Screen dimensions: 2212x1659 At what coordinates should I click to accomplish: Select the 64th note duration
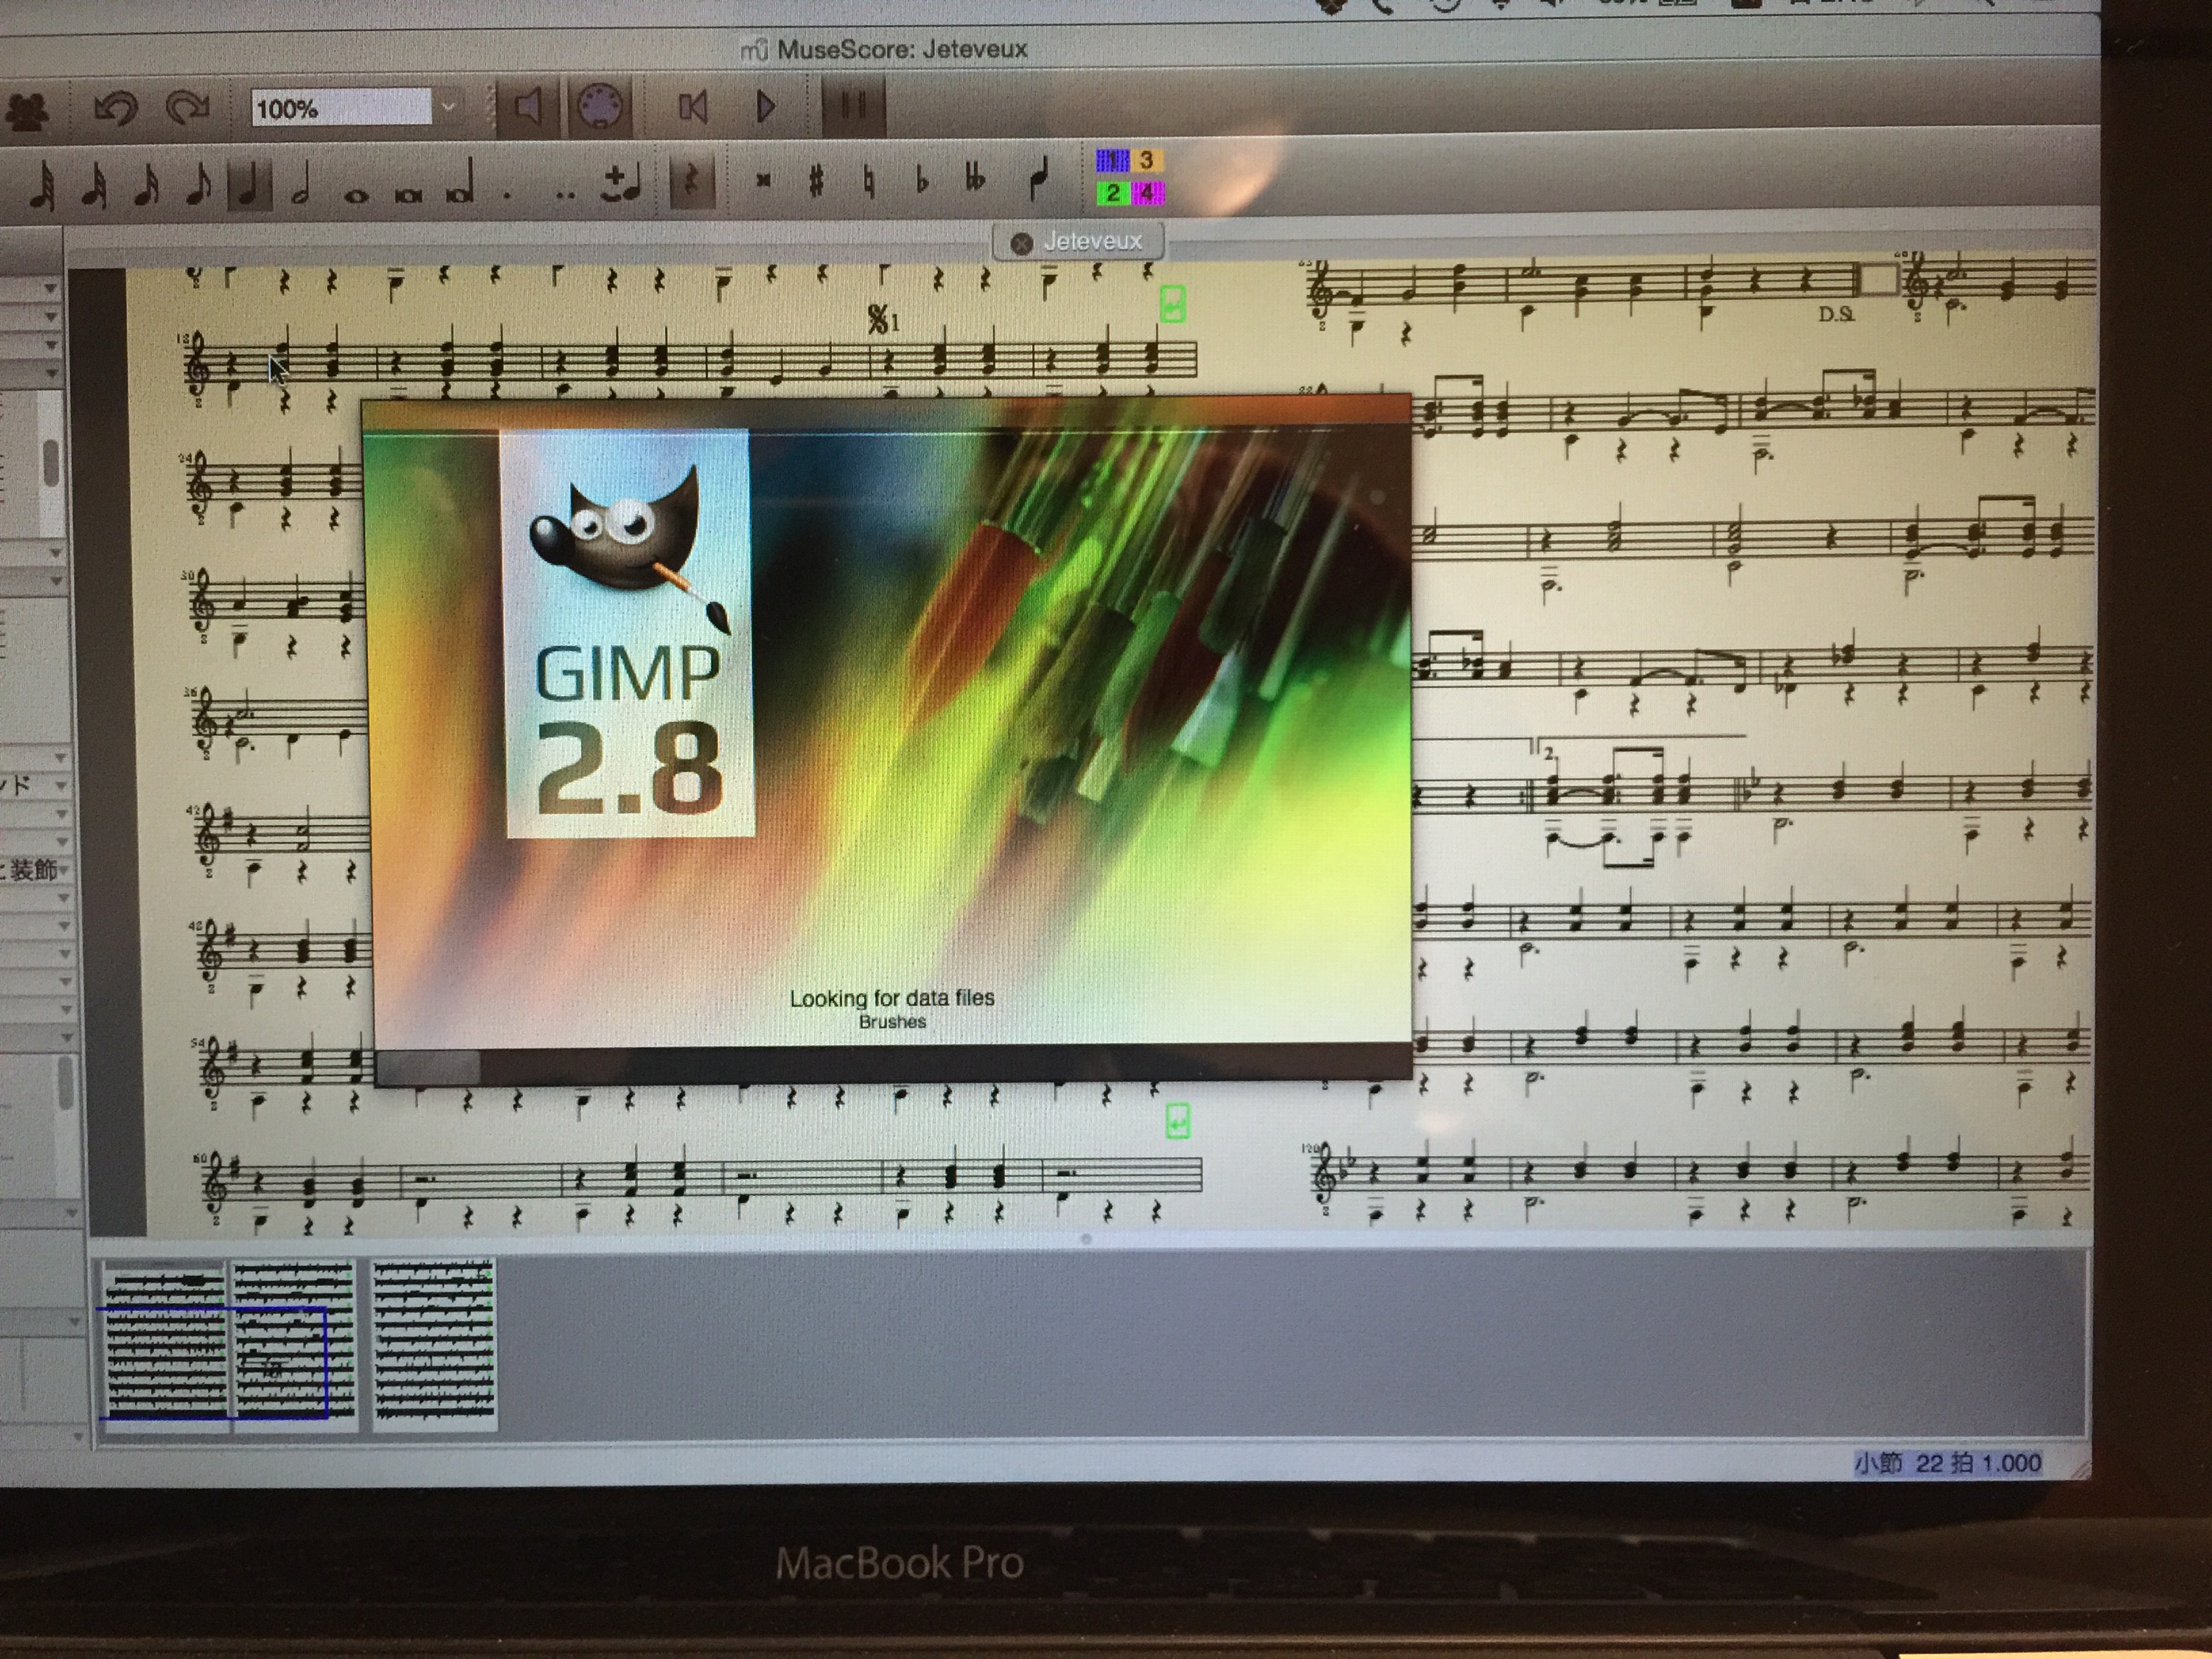(41, 186)
